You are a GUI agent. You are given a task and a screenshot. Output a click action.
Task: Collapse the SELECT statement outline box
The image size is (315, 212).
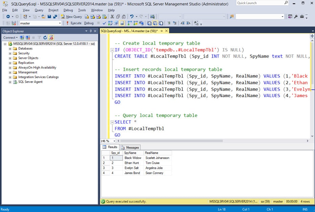[x=112, y=122]
